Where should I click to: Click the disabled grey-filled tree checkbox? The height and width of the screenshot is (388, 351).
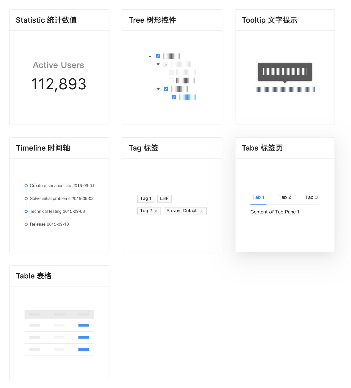pyautogui.click(x=171, y=72)
